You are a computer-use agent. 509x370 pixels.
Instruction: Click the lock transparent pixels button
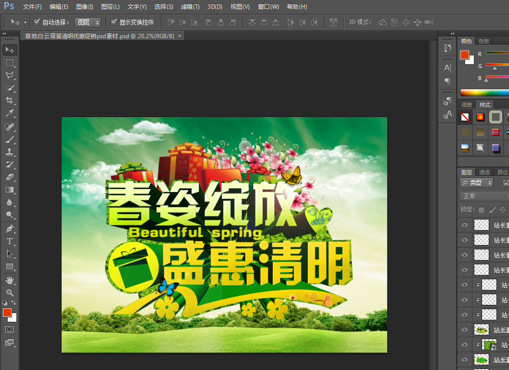pos(482,210)
